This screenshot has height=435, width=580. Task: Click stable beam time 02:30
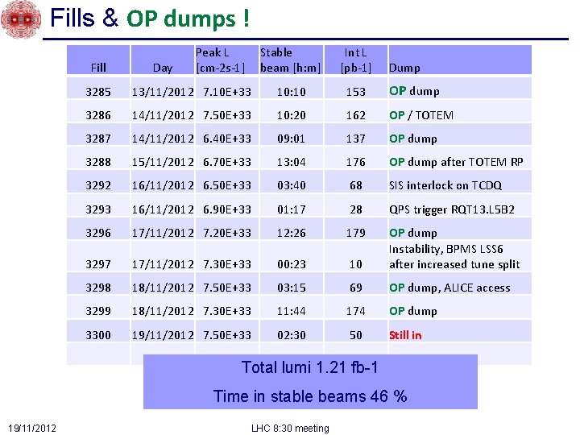pos(292,335)
